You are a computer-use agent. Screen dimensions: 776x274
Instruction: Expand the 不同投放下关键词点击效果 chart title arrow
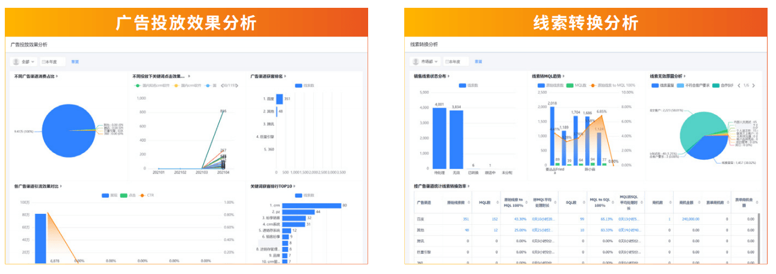189,76
